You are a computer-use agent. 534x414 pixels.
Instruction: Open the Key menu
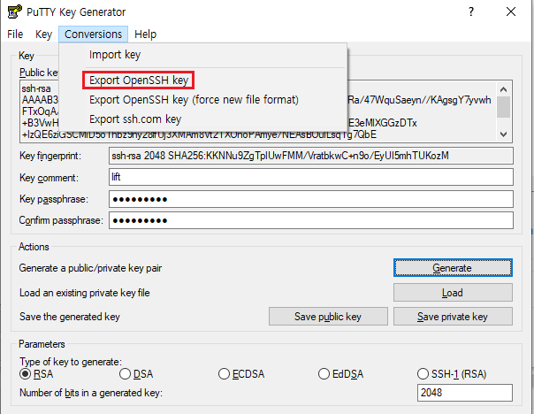(x=43, y=34)
